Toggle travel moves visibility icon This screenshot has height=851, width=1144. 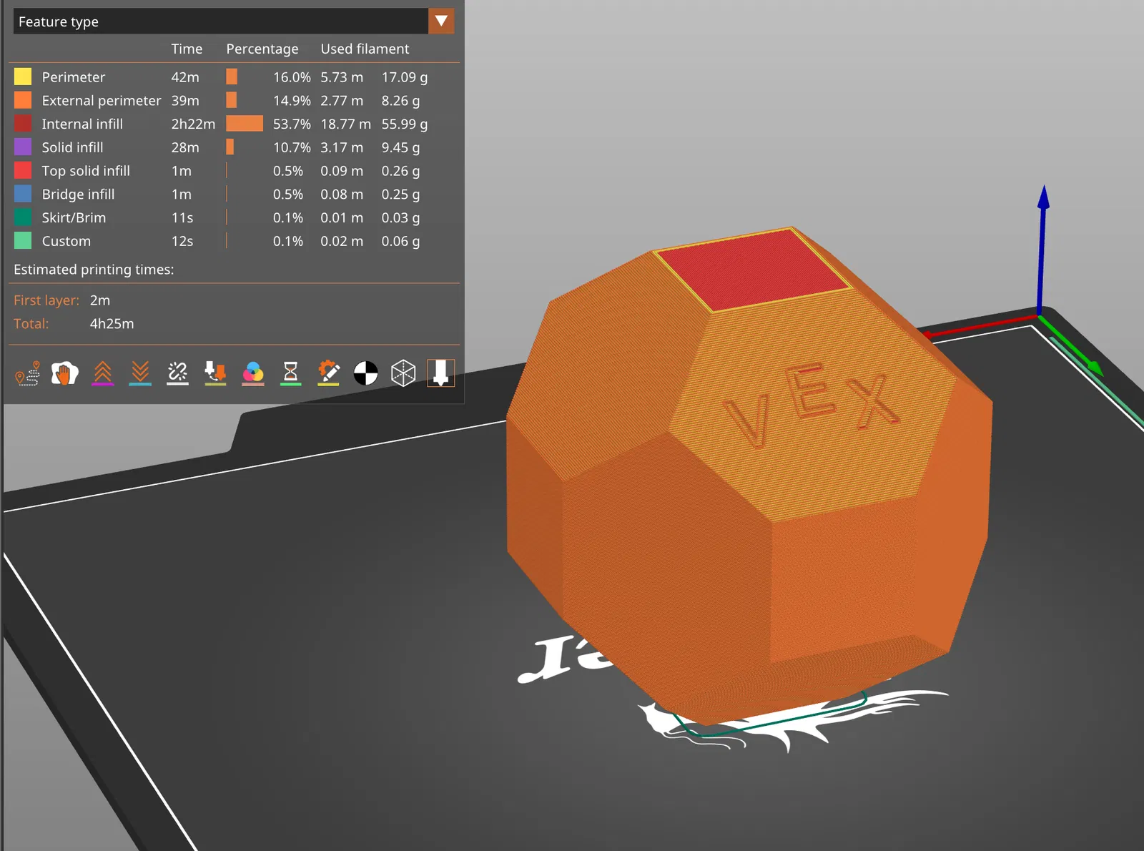tap(28, 373)
